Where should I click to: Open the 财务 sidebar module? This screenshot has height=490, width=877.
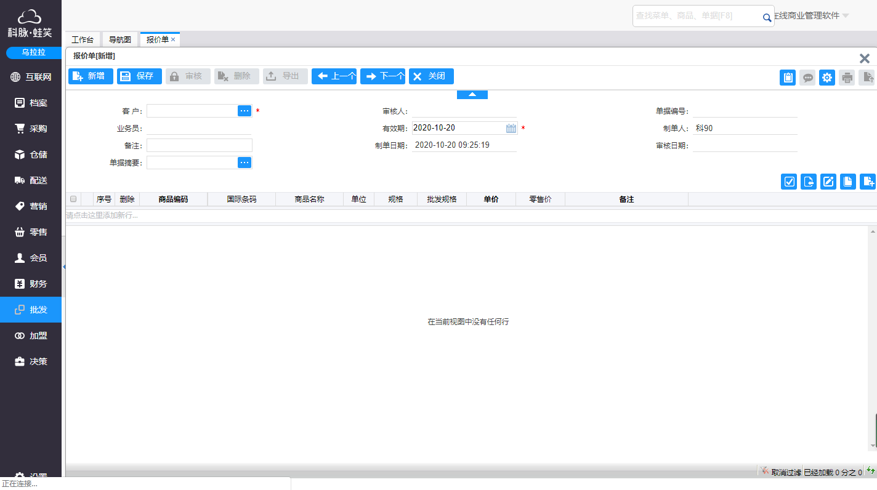pyautogui.click(x=31, y=284)
